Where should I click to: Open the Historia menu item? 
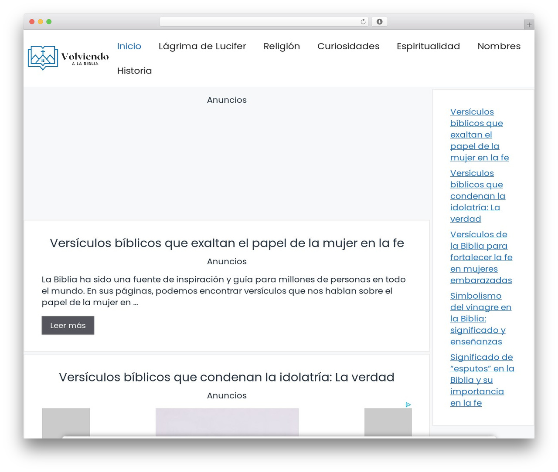tap(134, 71)
